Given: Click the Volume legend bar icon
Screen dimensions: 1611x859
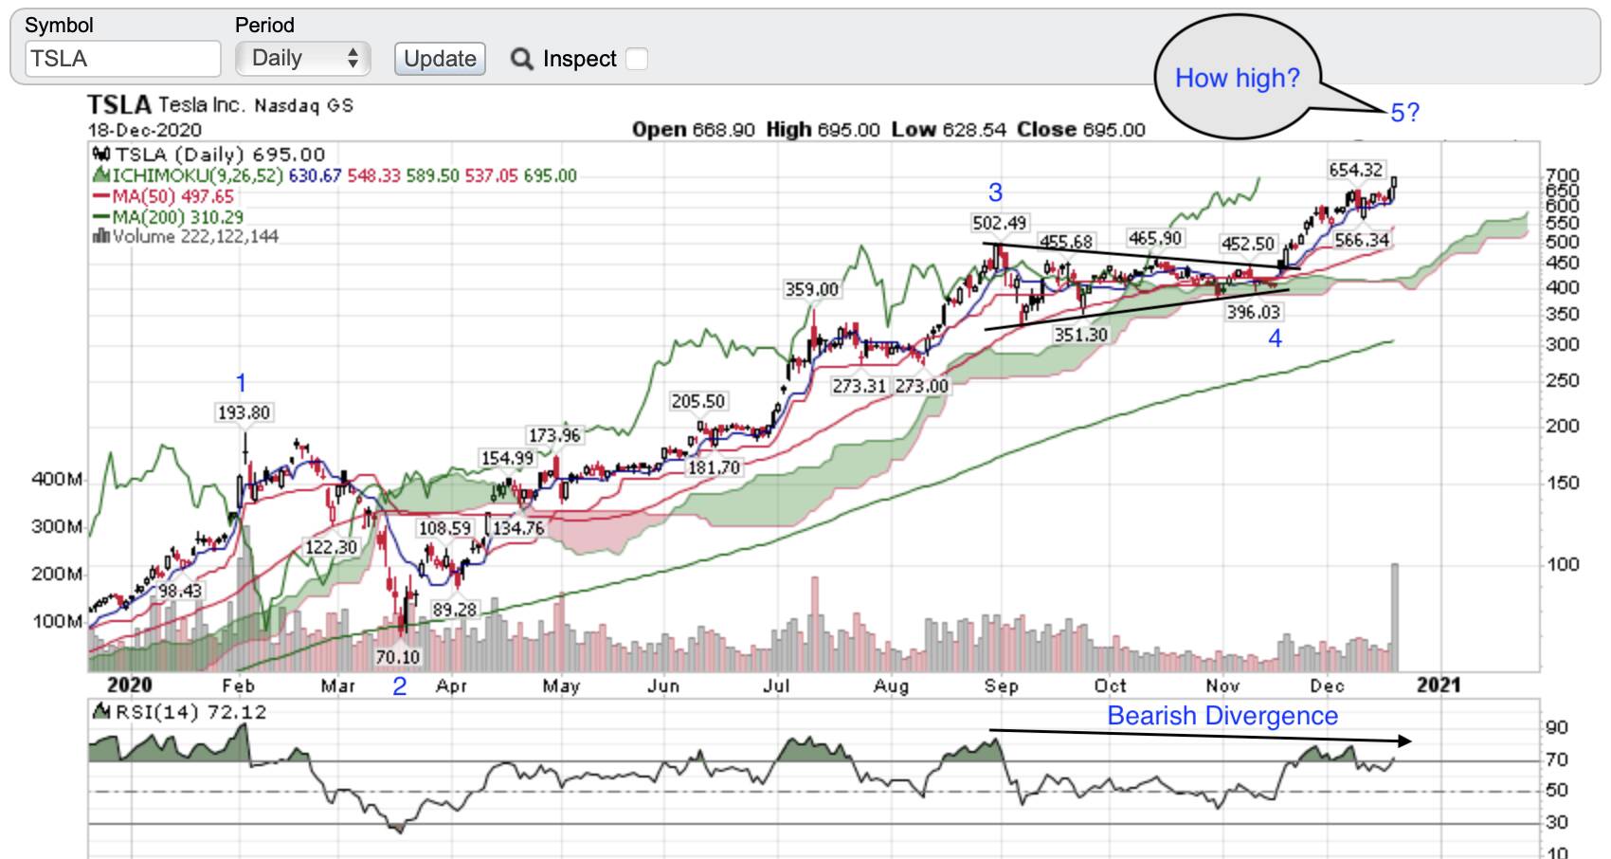Looking at the screenshot, I should click(101, 236).
